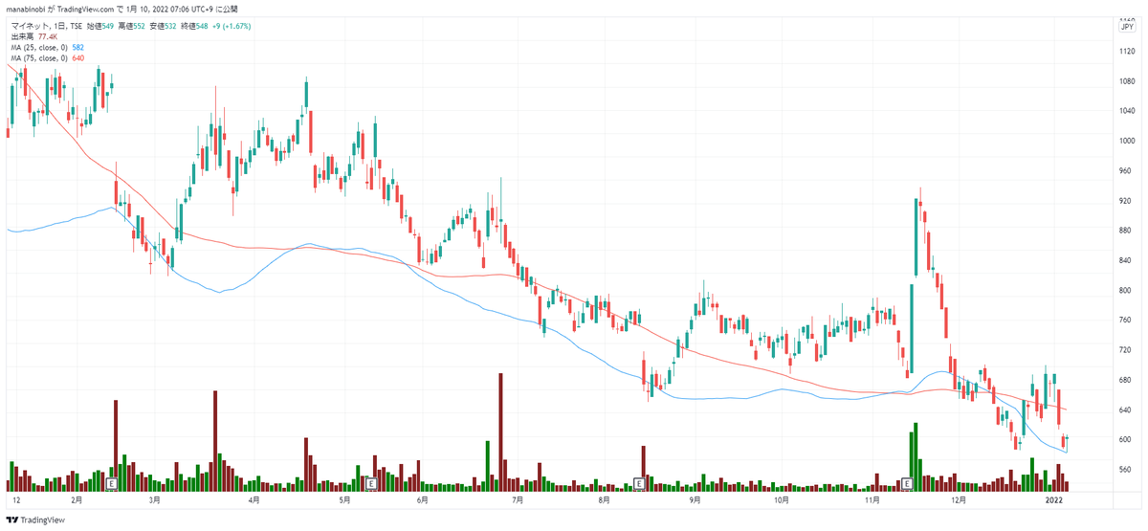Click the 10月 time axis label

(x=781, y=499)
